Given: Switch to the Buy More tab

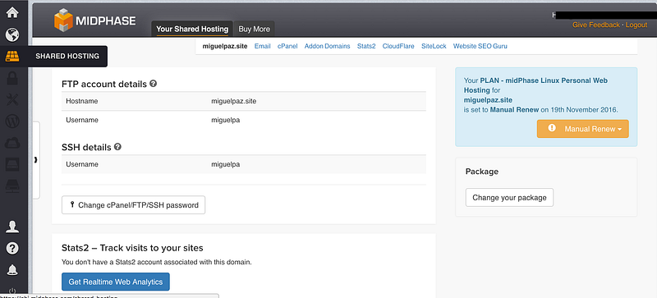Looking at the screenshot, I should [x=254, y=29].
